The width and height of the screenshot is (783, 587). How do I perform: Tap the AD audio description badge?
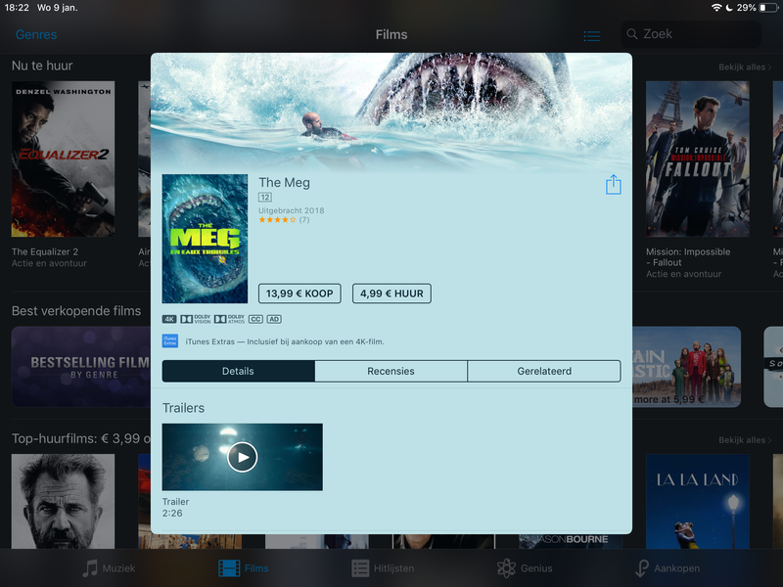tap(274, 320)
